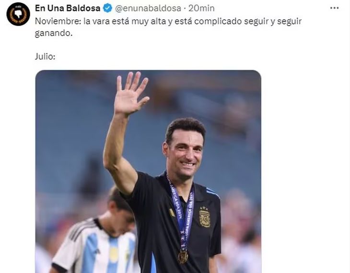Click the light-blue shoulder stripe on the shirt
Screen dimensions: 350x273
point(212,193)
